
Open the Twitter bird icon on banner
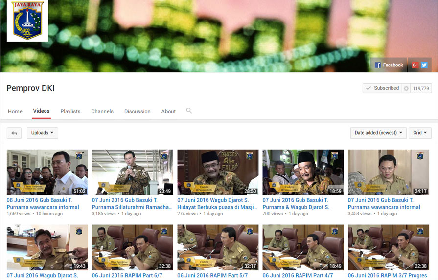tap(424, 65)
